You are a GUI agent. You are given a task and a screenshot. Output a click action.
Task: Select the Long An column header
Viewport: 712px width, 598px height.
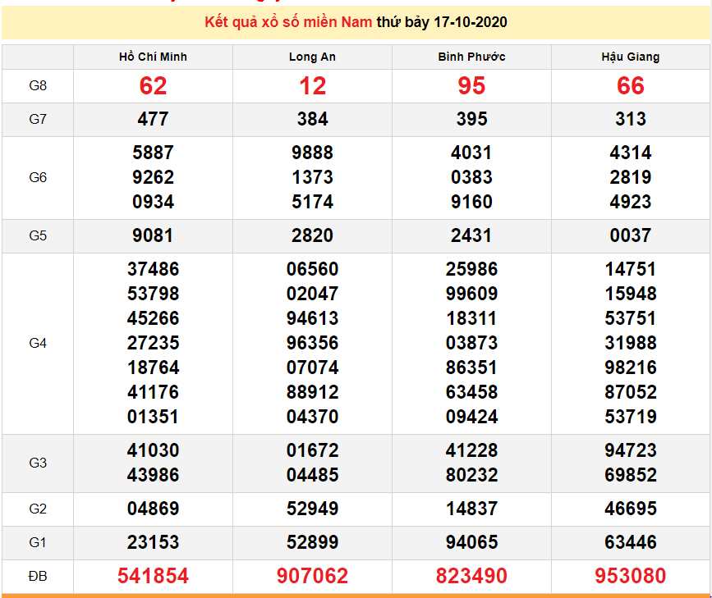312,57
